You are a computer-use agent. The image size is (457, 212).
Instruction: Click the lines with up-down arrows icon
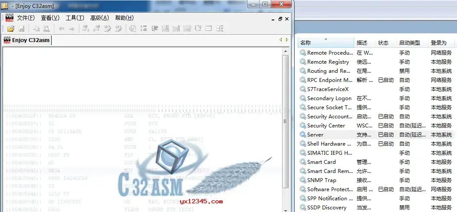pos(144,28)
